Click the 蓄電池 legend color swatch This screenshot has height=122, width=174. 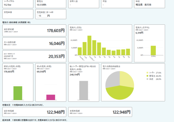click(147, 76)
